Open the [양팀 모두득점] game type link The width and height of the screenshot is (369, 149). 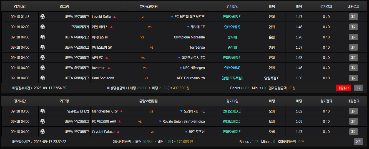(232, 78)
